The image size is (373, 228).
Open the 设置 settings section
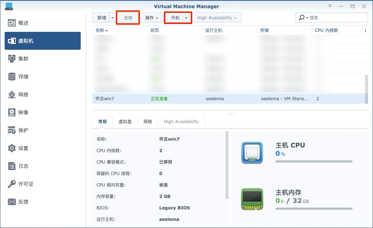43,148
